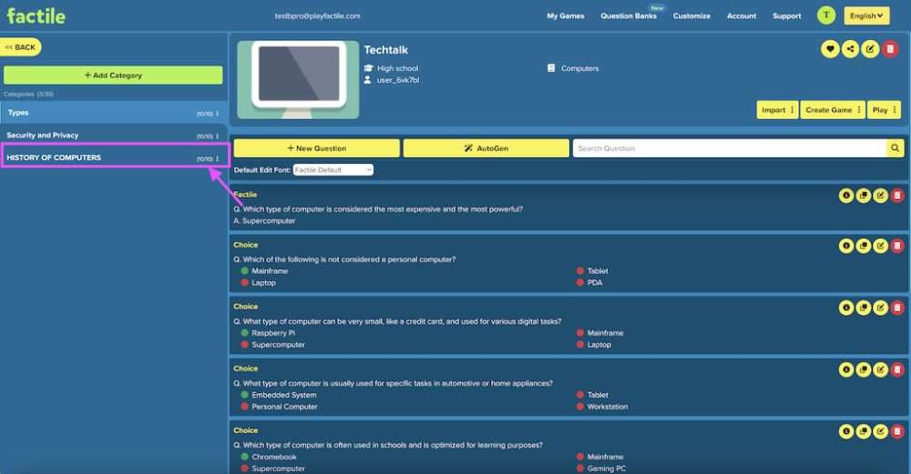Go to My Games
911x474 pixels.
[566, 16]
